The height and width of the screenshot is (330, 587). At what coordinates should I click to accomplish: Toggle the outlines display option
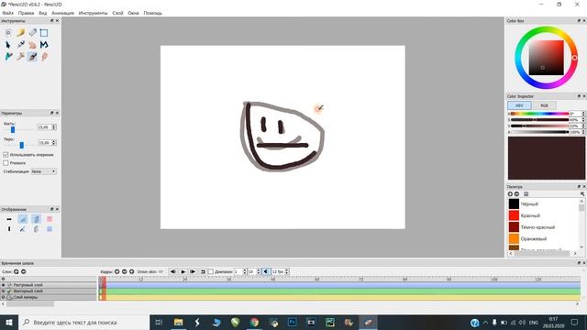23,229
